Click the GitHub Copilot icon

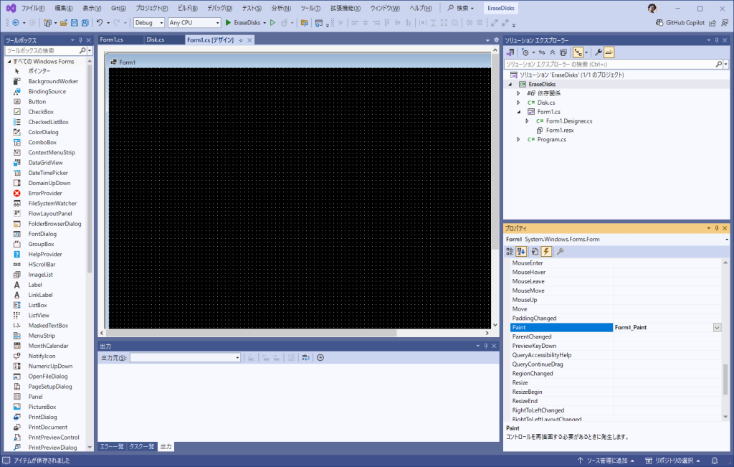[x=659, y=23]
